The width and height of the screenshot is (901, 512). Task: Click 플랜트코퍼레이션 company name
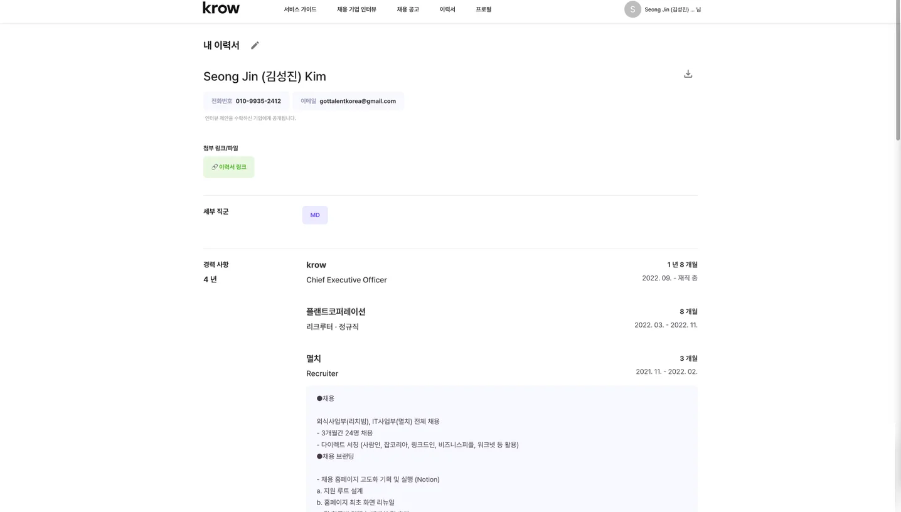pyautogui.click(x=336, y=312)
